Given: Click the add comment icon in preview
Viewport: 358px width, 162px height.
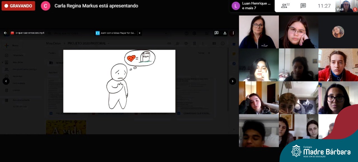Looking at the screenshot, I should (216, 33).
